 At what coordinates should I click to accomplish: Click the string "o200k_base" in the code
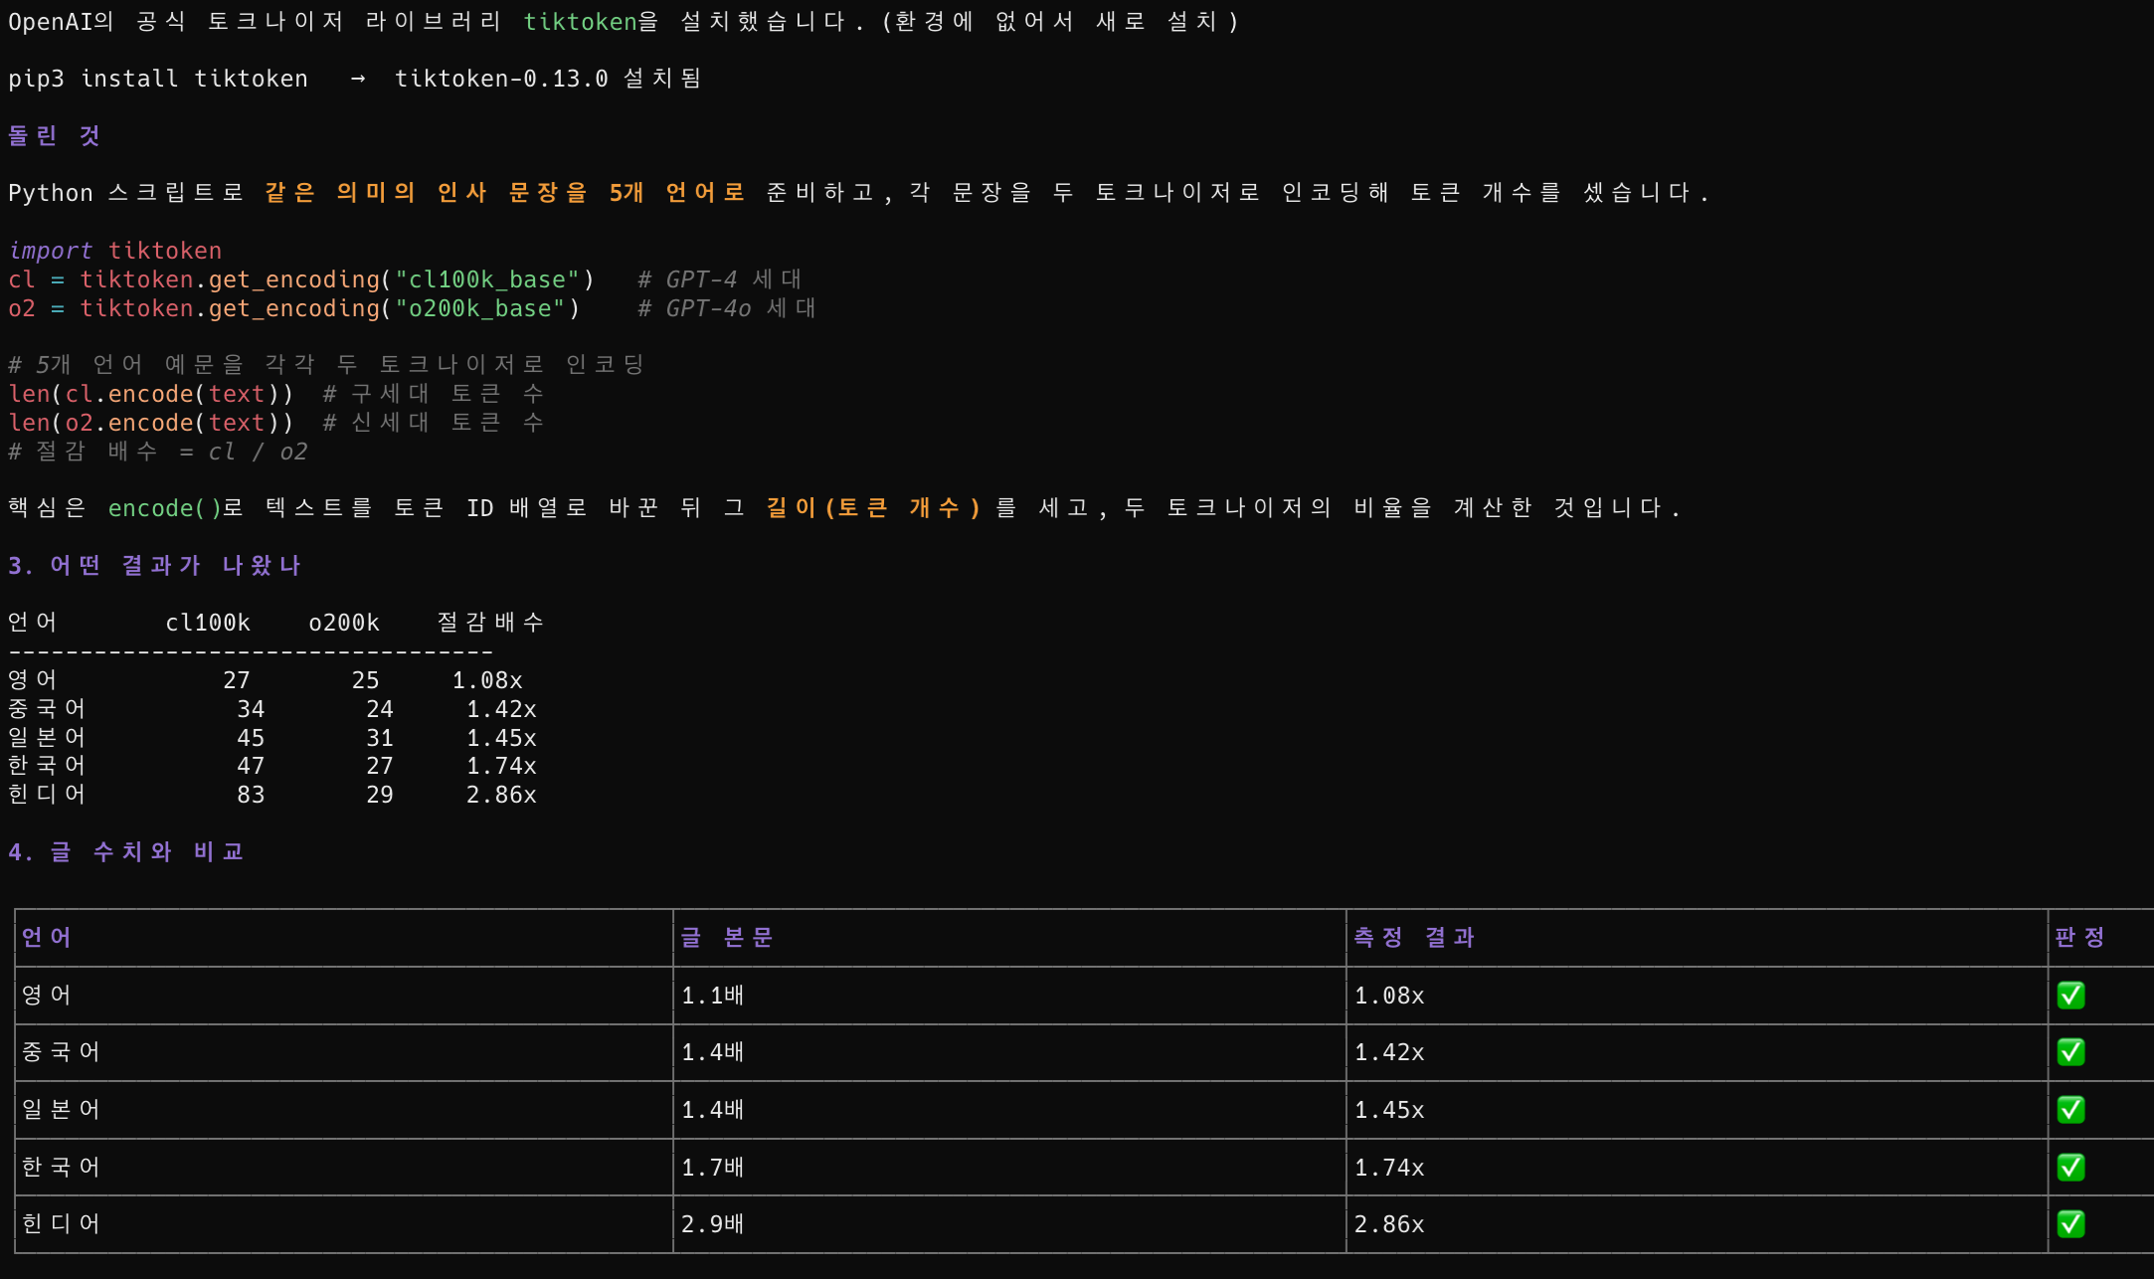pyautogui.click(x=480, y=308)
